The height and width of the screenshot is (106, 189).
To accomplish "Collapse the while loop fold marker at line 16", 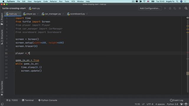I will pos(15,71).
